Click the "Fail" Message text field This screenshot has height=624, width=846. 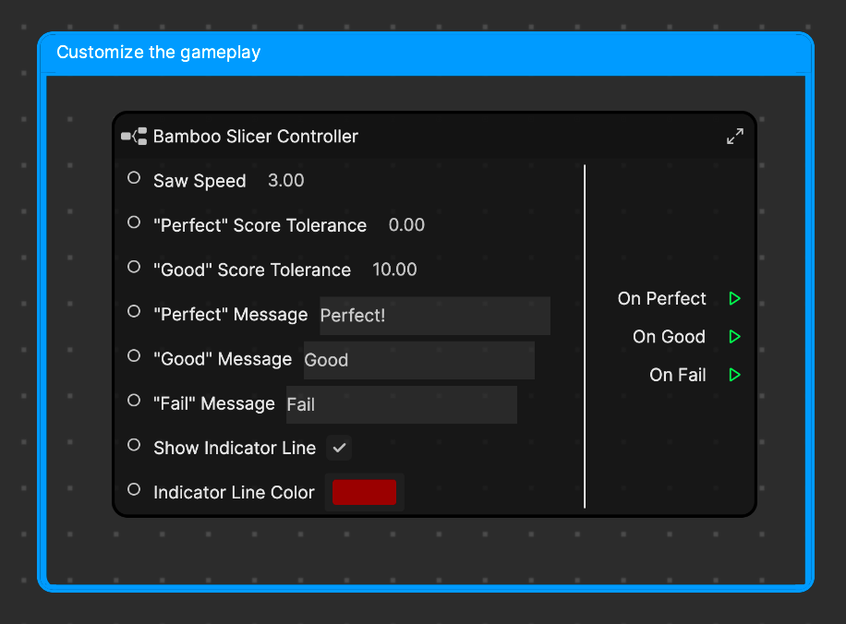tap(401, 404)
